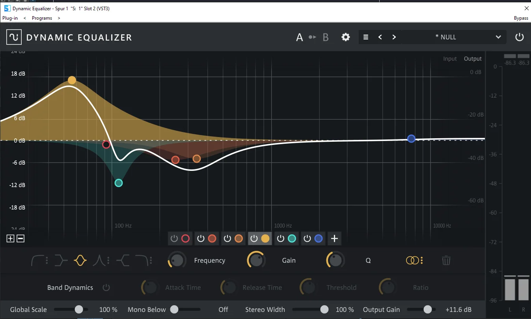531x319 pixels.
Task: Open the Plug-in menu
Action: 10,18
